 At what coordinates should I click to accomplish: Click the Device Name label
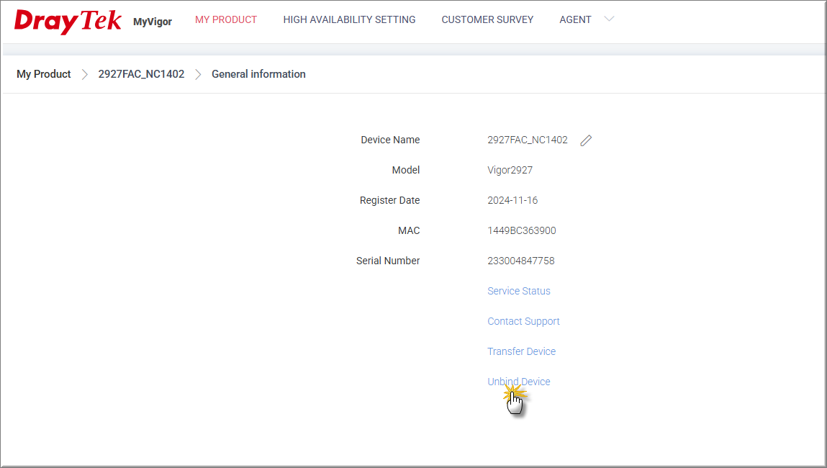coord(390,140)
